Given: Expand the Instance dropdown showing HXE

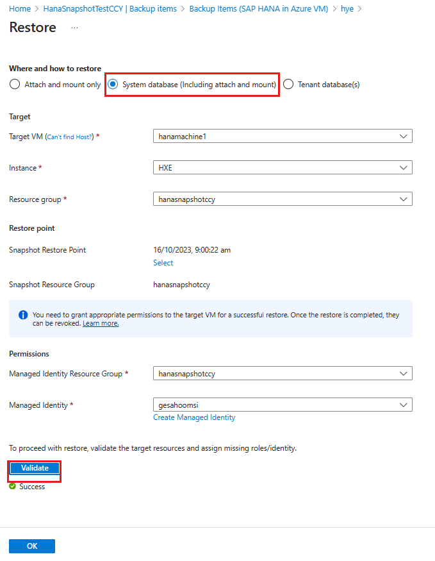Looking at the screenshot, I should click(x=282, y=167).
